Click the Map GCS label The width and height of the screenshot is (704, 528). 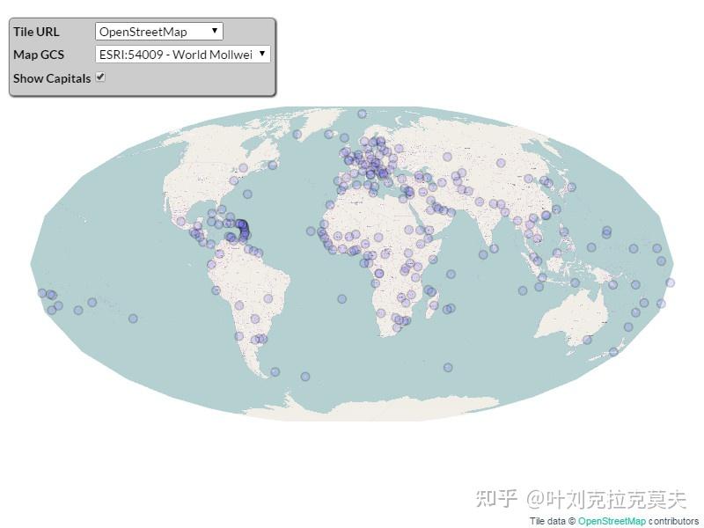pyautogui.click(x=37, y=54)
